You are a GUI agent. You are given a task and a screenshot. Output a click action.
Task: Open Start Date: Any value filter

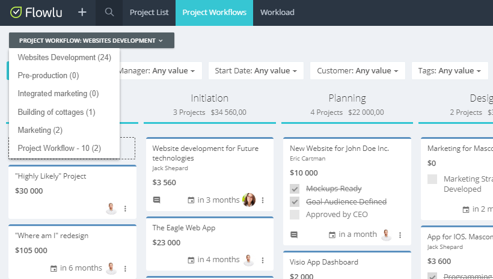point(256,71)
